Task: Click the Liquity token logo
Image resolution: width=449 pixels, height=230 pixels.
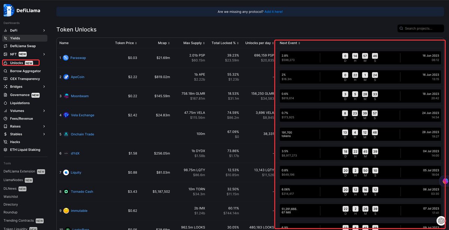Action: click(66, 172)
